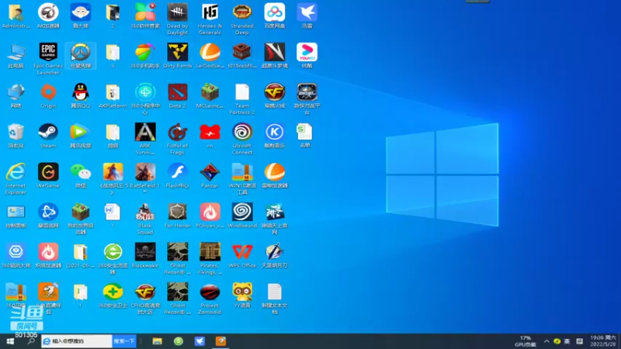Launch the Flash Center shortcut
This screenshot has width=621, height=349.
[x=178, y=175]
